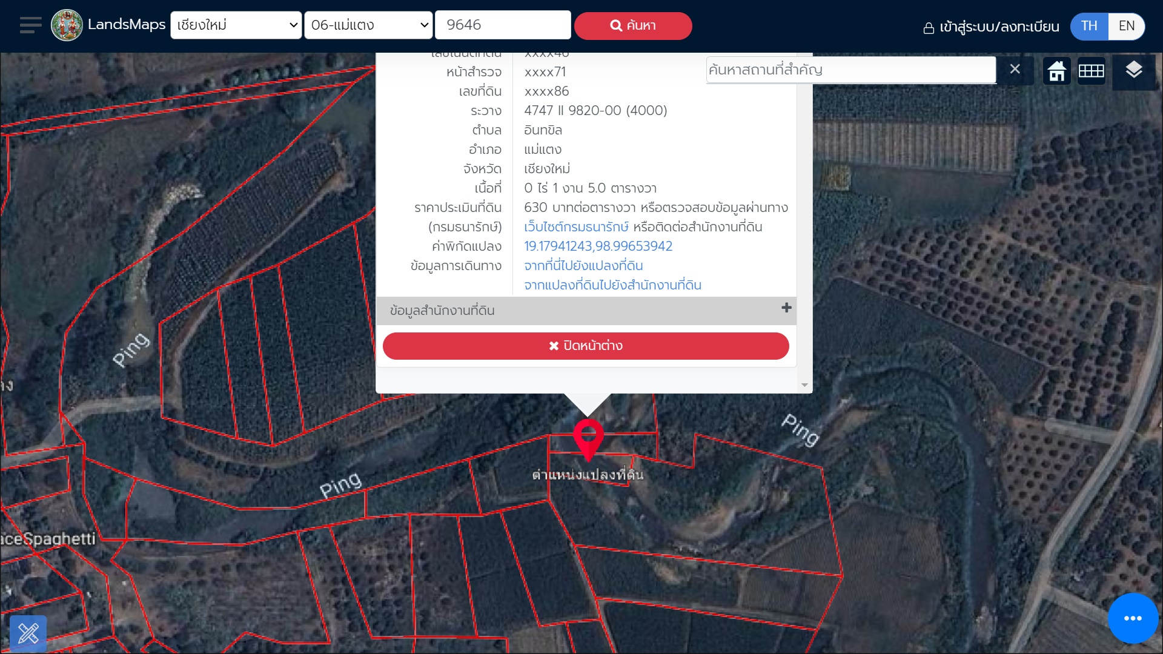Click popup scrollbar down arrow
The height and width of the screenshot is (654, 1163).
point(804,385)
